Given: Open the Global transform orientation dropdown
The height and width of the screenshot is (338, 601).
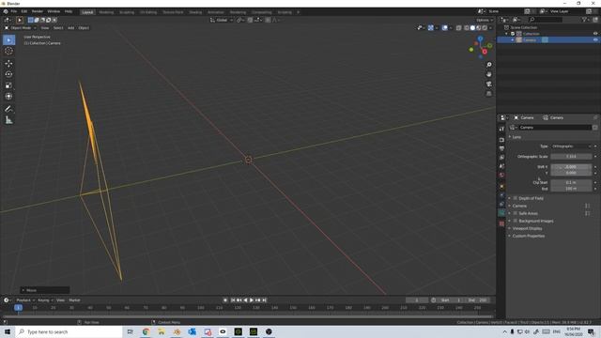Looking at the screenshot, I should coord(222,20).
